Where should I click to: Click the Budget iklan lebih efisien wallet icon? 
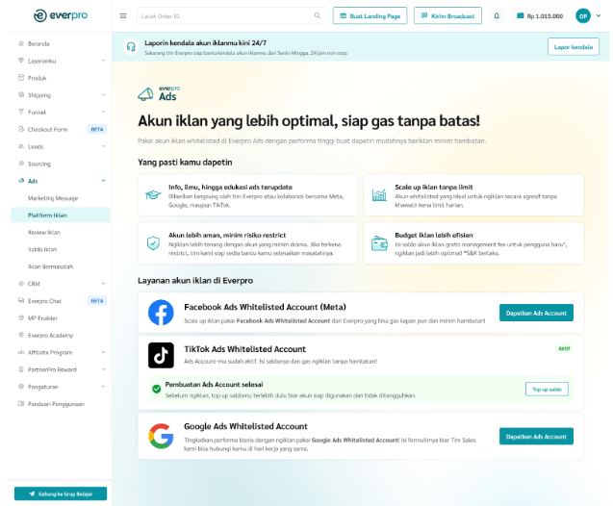tap(379, 243)
